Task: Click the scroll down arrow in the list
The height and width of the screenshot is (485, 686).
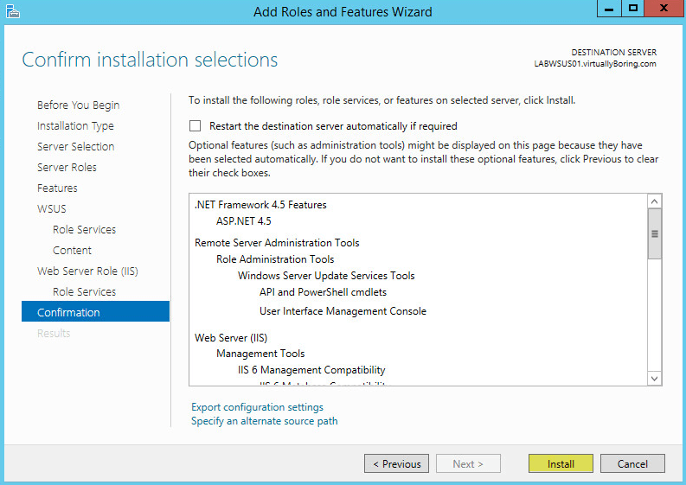Action: tap(655, 379)
